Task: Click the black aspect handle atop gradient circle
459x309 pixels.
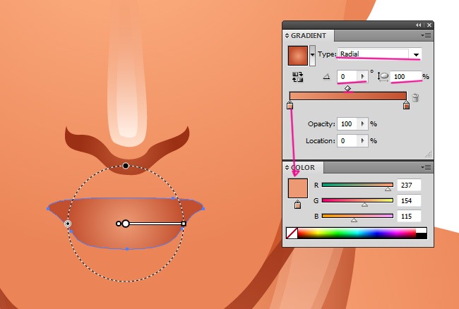Action: pyautogui.click(x=126, y=166)
